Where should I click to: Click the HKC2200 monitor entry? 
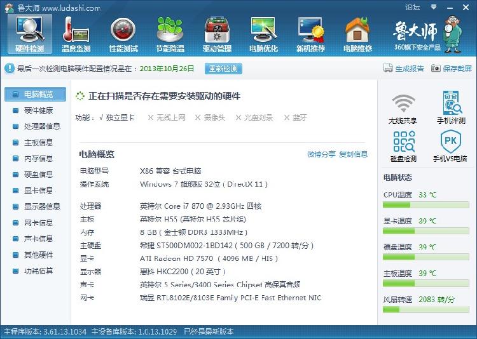[x=183, y=272]
